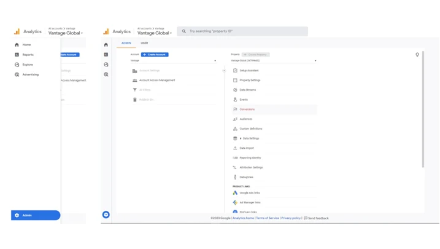Open Vantage Global property selector in left panel
The width and height of the screenshot is (440, 249).
[66, 33]
